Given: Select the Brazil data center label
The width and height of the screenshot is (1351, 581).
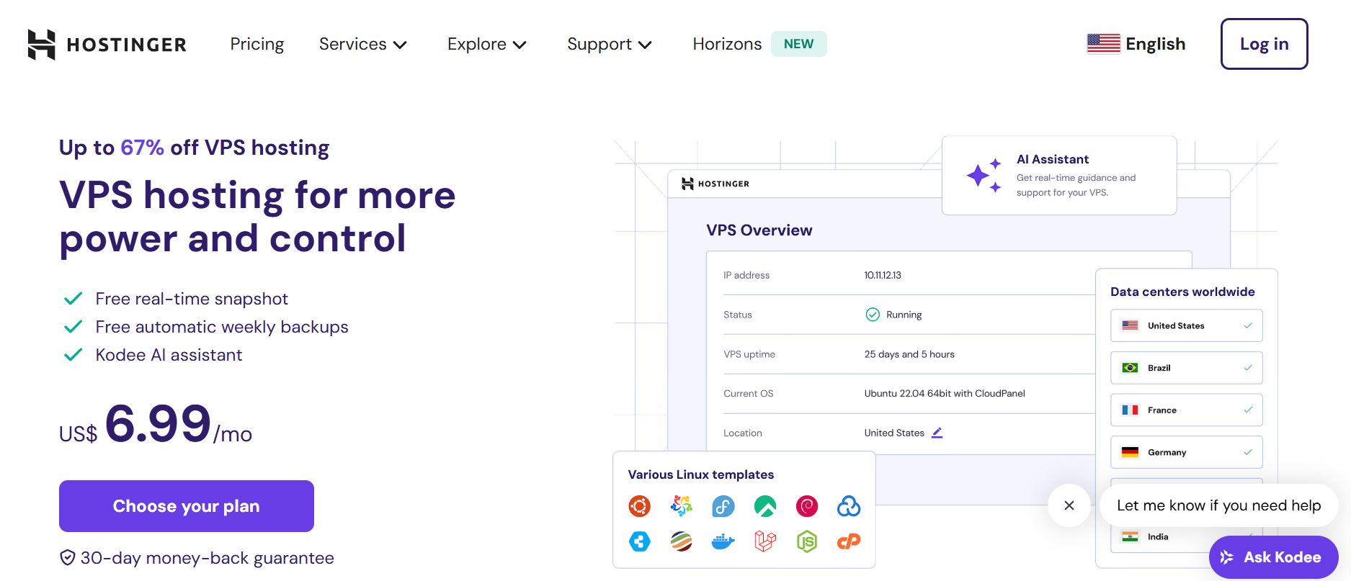Looking at the screenshot, I should (1159, 368).
